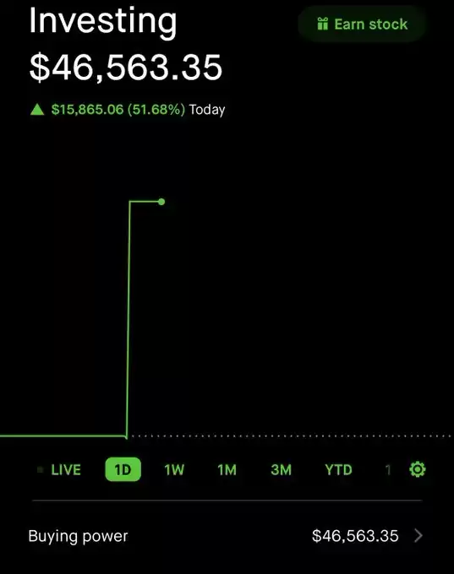The height and width of the screenshot is (574, 454).
Task: Toggle the $15,865.06 (51.68%) Today return text
Action: coord(139,110)
